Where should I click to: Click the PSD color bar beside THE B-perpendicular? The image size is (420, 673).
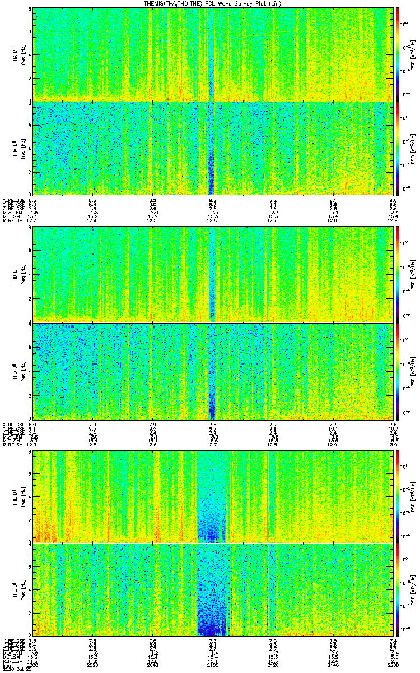(x=398, y=495)
